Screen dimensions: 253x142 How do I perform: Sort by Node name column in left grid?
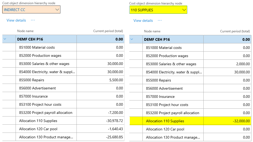click(x=25, y=31)
